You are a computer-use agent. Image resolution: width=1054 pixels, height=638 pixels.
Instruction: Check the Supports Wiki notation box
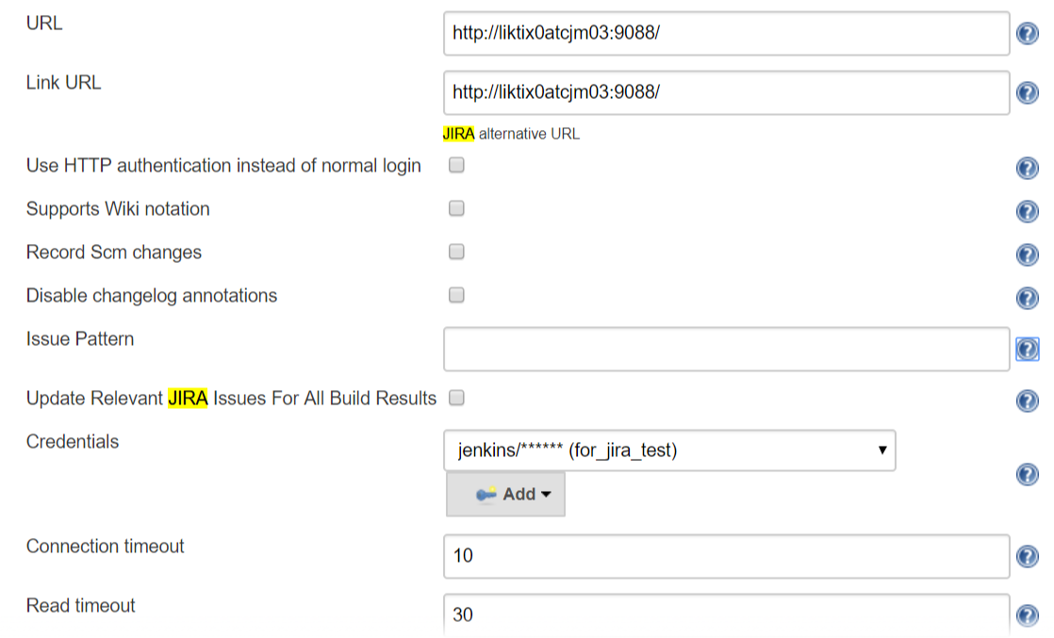pos(455,208)
